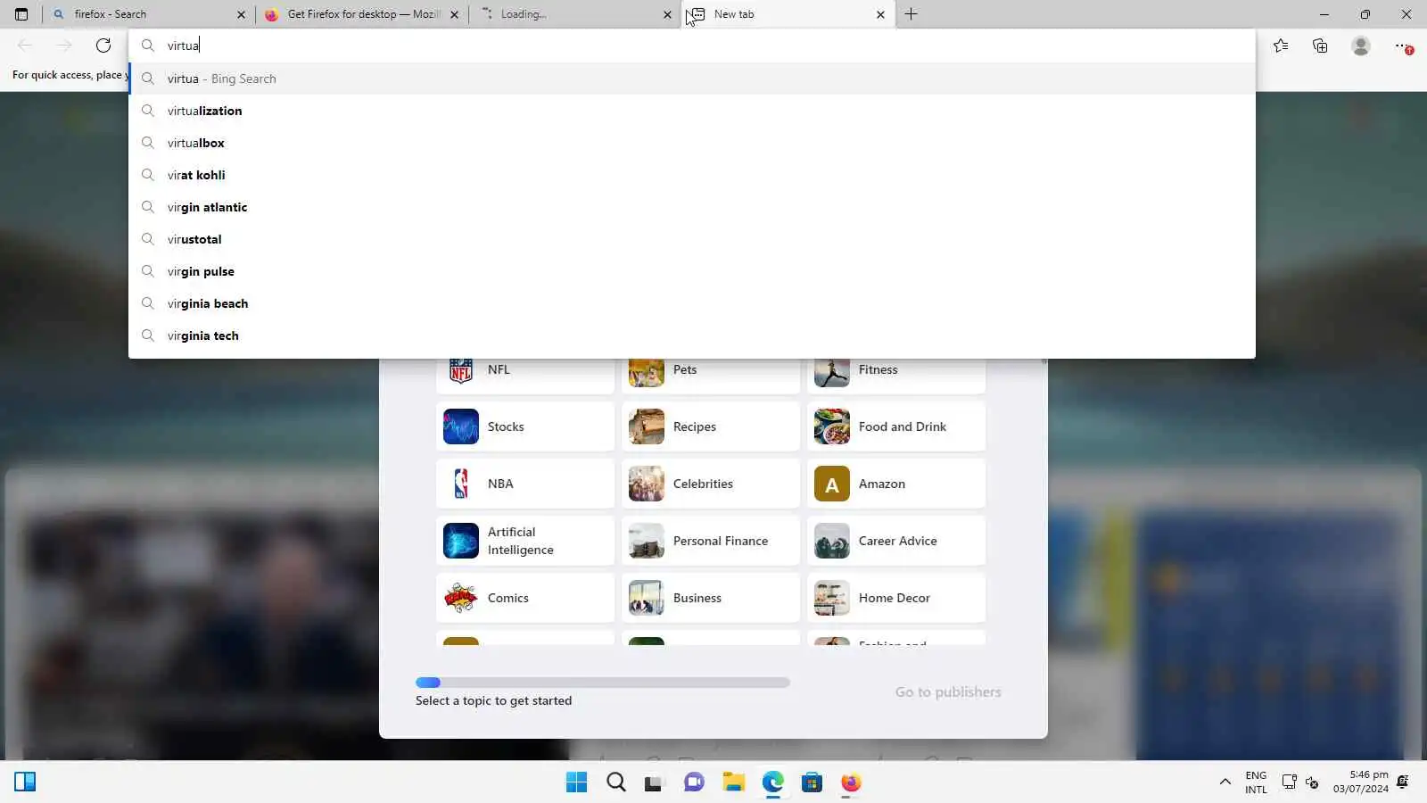
Task: Click the topic selection progress bar
Action: point(603,683)
